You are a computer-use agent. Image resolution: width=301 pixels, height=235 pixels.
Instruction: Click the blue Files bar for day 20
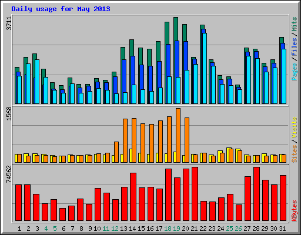click(x=186, y=56)
